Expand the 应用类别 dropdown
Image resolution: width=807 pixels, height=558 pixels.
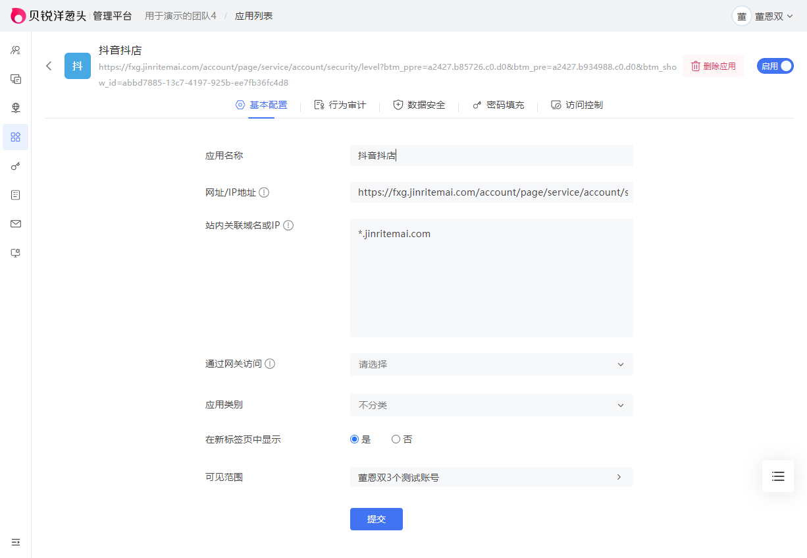[x=491, y=405]
